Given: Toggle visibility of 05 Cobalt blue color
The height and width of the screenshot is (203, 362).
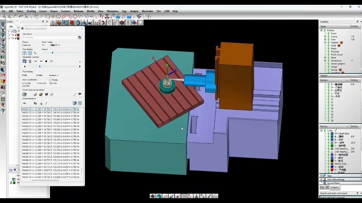Looking at the screenshot, I should click(329, 134).
